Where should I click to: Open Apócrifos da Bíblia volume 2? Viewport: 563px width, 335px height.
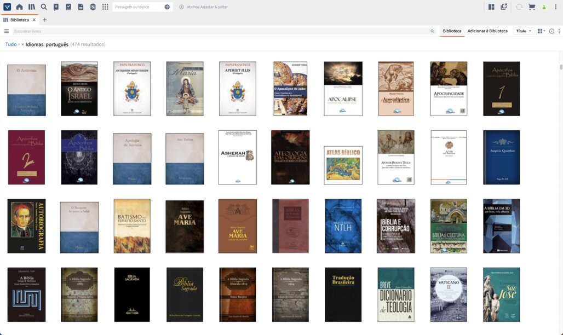(x=27, y=157)
